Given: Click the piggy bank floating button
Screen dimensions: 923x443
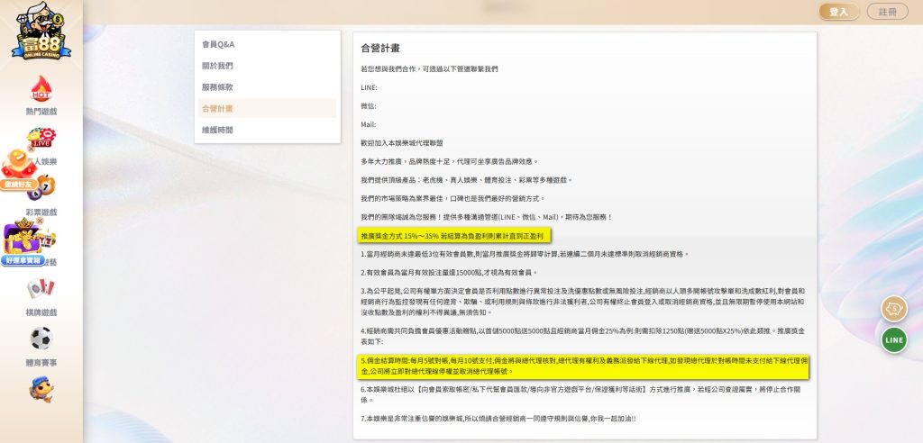Looking at the screenshot, I should 893,309.
